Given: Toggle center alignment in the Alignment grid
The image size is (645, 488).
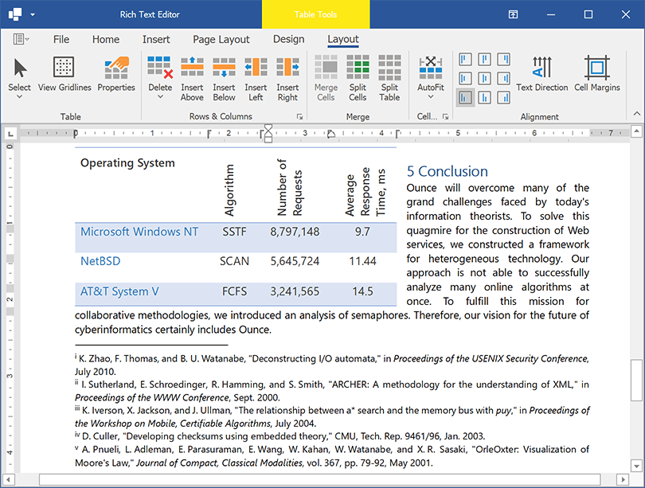Looking at the screenshot, I should click(x=484, y=79).
